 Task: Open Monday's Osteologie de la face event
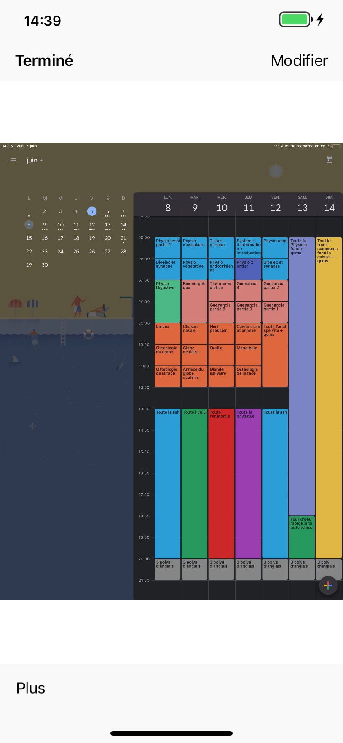coord(167,377)
